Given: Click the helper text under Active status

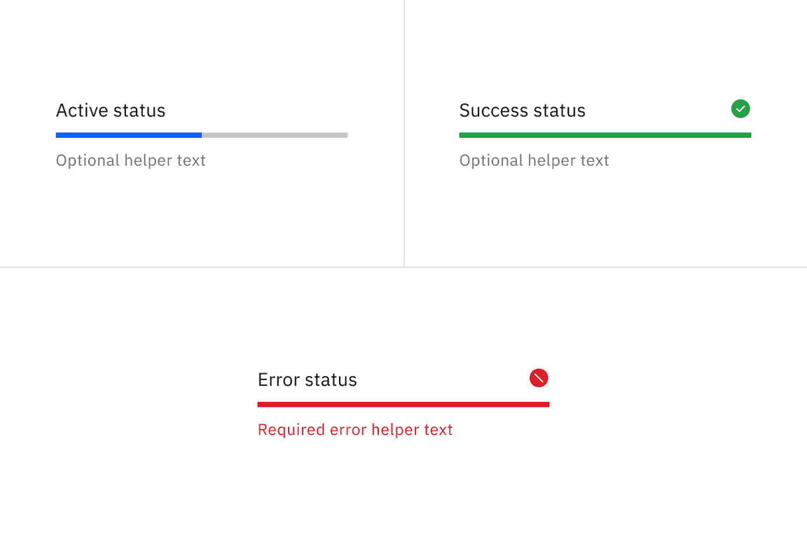Looking at the screenshot, I should pyautogui.click(x=130, y=160).
